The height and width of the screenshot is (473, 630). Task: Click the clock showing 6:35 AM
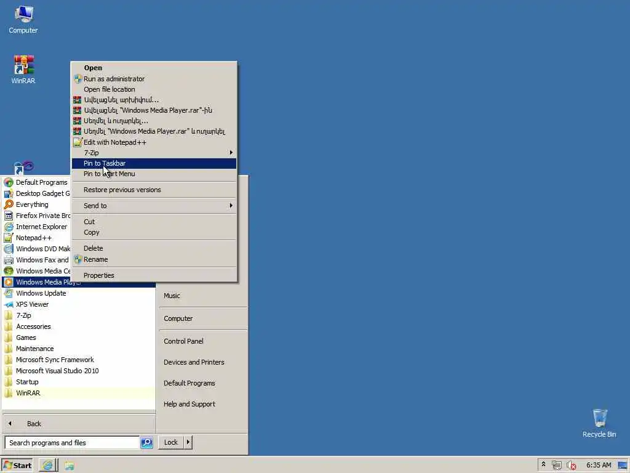598,465
